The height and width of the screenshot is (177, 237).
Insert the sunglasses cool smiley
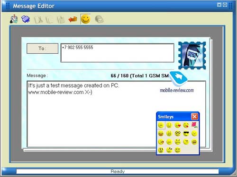186,134
